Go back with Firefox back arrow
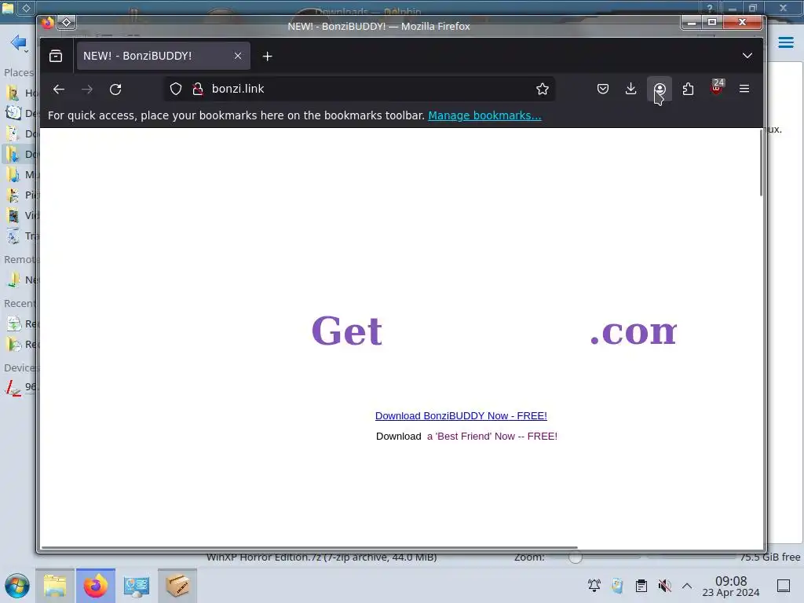This screenshot has width=804, height=603. click(59, 90)
